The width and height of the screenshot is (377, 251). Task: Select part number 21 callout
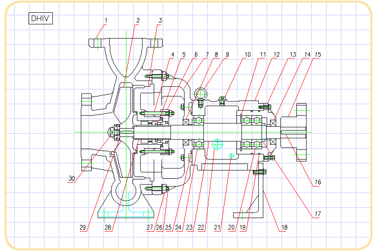tap(217, 227)
